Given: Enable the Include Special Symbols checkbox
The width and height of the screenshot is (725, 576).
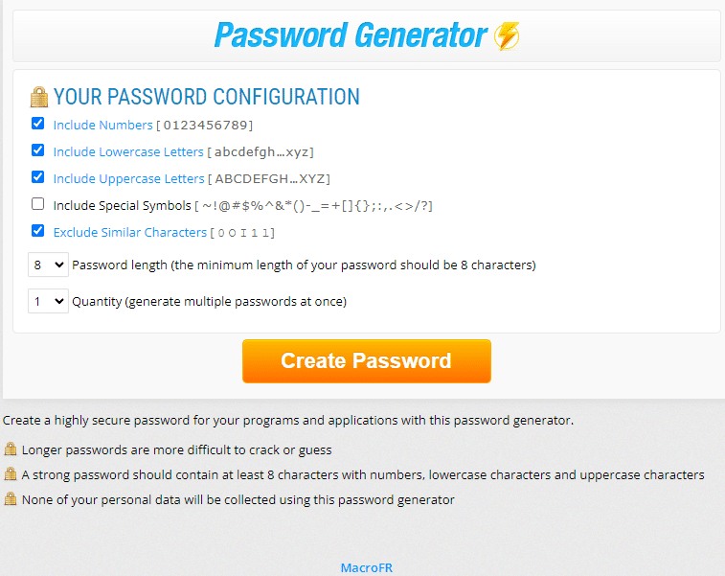Looking at the screenshot, I should tap(38, 204).
